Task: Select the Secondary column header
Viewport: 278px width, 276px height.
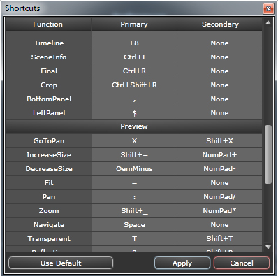Action: (220, 24)
